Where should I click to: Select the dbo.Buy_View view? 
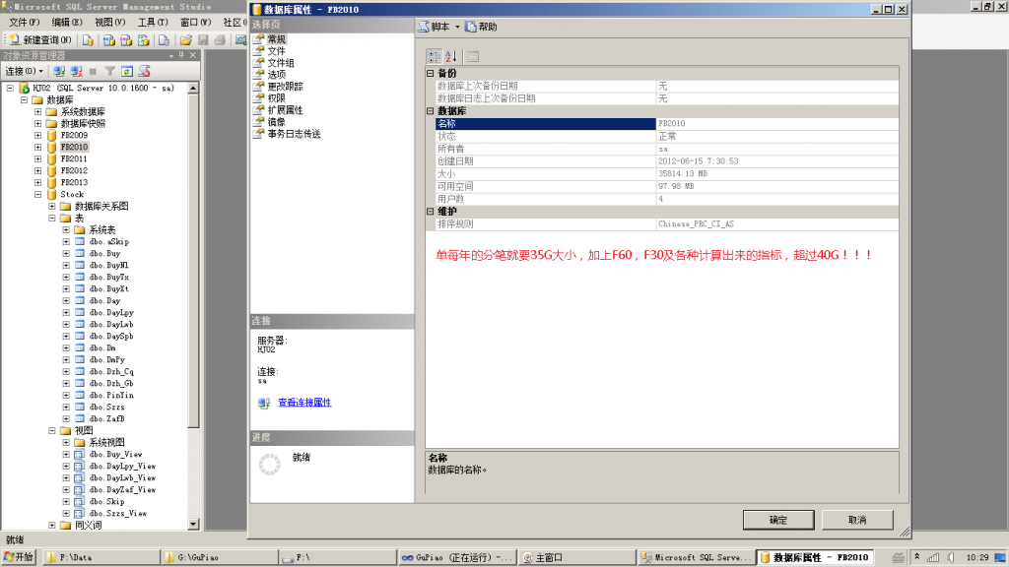pyautogui.click(x=116, y=455)
